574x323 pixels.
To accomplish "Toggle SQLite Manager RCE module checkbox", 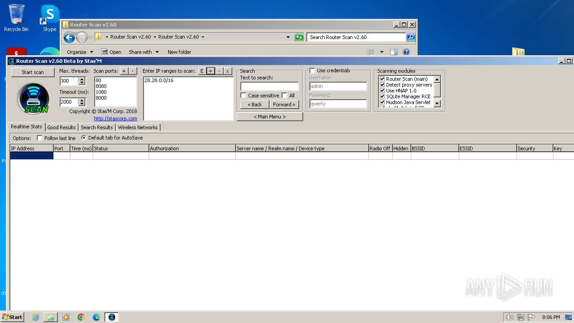I will click(x=383, y=96).
